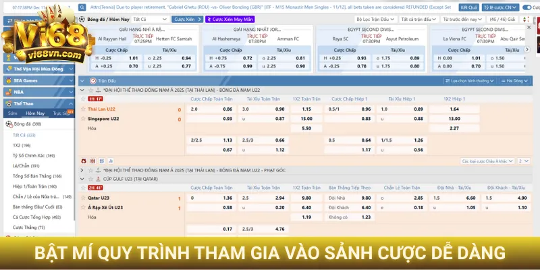
Task: Star the 1H 17' match row
Action: tap(83, 99)
